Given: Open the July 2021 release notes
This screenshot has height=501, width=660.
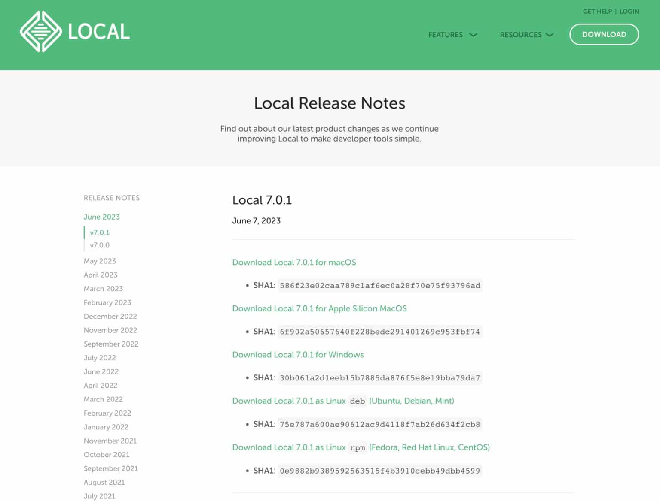Looking at the screenshot, I should tap(99, 496).
